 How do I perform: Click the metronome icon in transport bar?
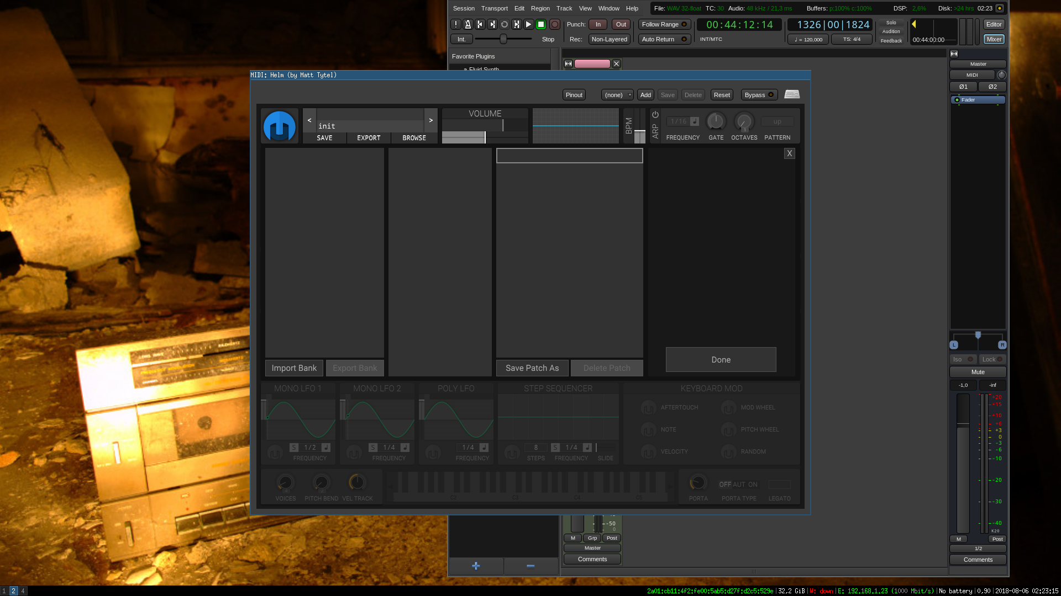tap(468, 24)
